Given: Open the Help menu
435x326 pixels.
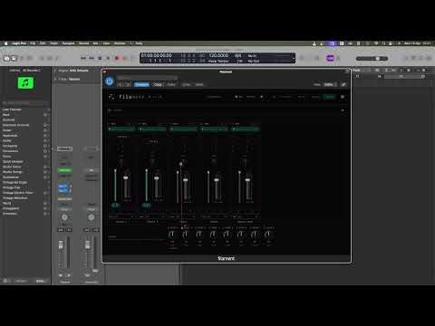Looking at the screenshot, I should click(x=139, y=43).
